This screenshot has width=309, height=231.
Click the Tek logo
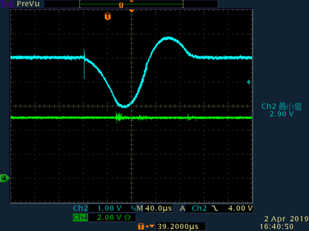point(8,4)
